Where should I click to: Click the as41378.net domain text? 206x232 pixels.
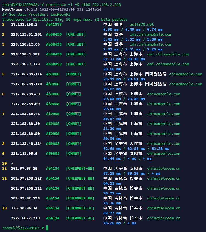click(142, 24)
